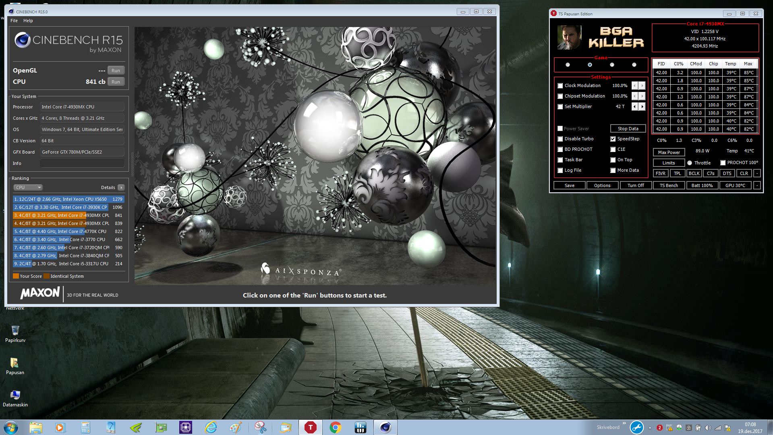Open the network signal tray icon
This screenshot has height=435, width=773.
pos(717,428)
